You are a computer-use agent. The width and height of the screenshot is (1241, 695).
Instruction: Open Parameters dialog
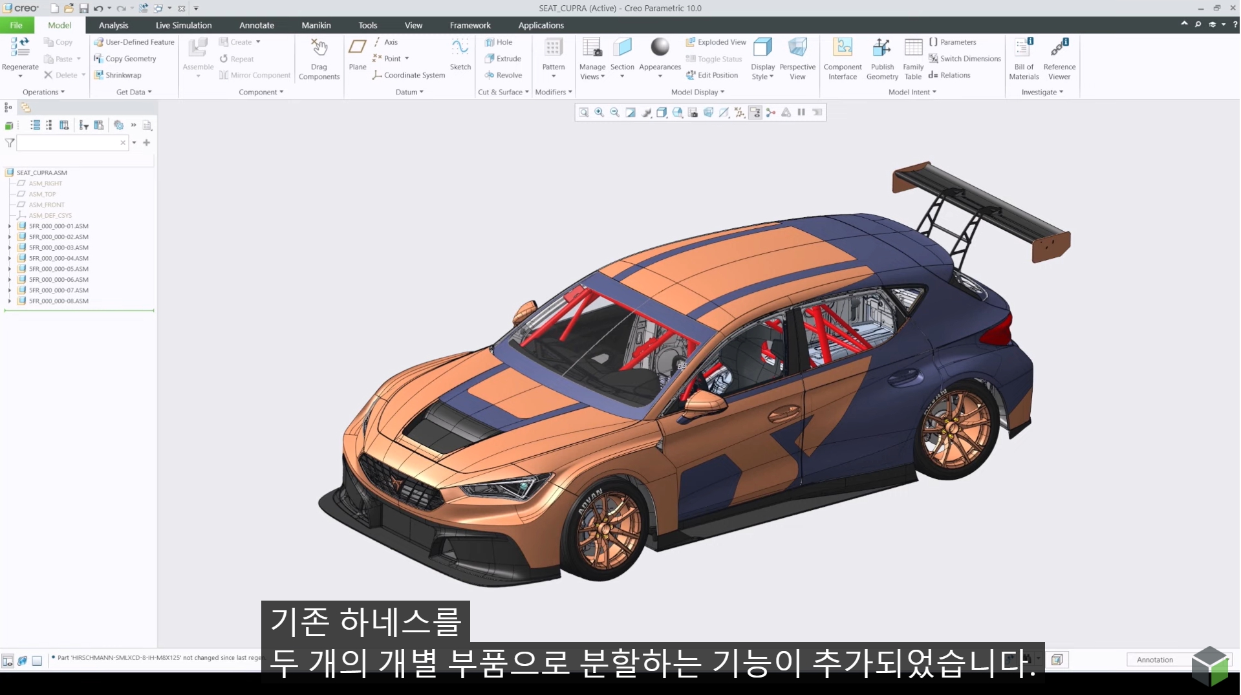(953, 42)
